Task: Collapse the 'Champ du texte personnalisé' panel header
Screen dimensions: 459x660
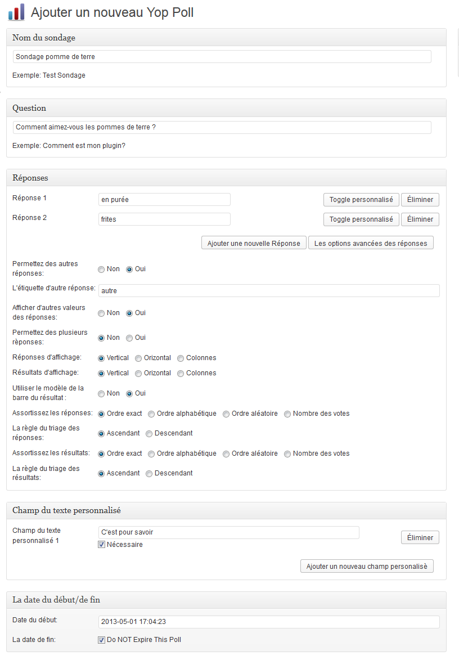Action: click(x=226, y=510)
